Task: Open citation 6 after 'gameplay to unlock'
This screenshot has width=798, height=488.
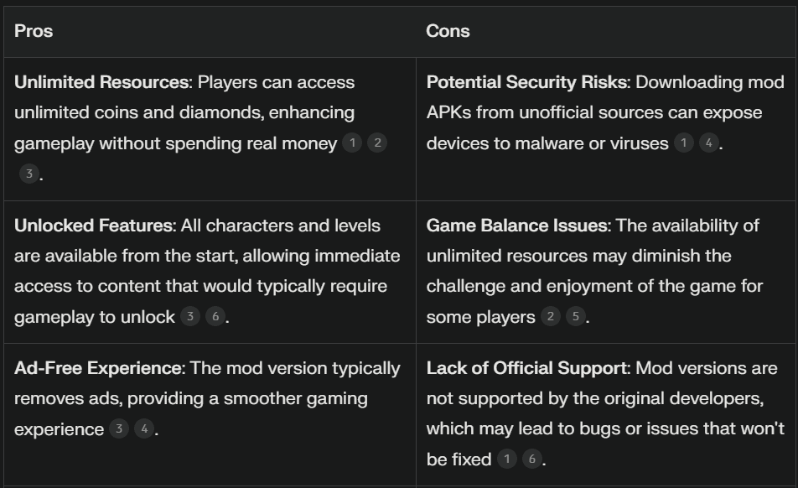Action: 215,316
